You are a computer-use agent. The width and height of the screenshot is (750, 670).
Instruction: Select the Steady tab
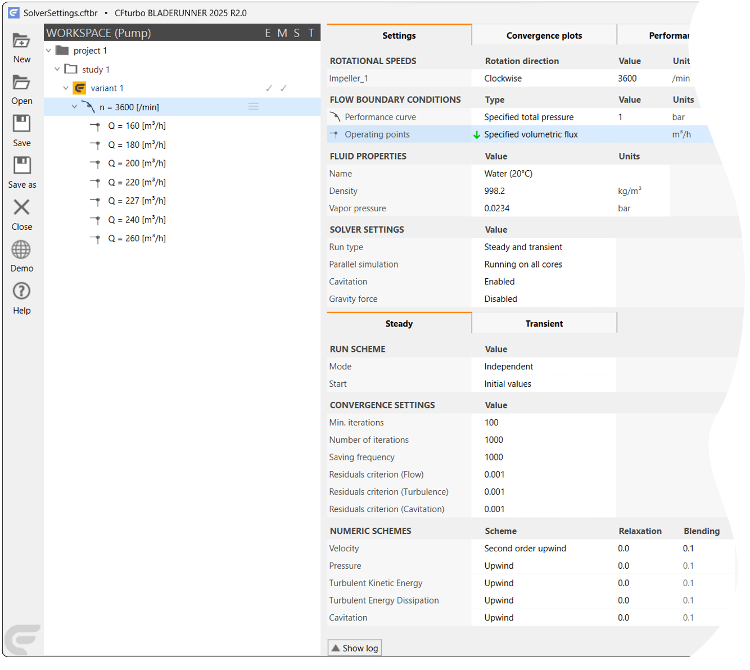[x=399, y=324]
